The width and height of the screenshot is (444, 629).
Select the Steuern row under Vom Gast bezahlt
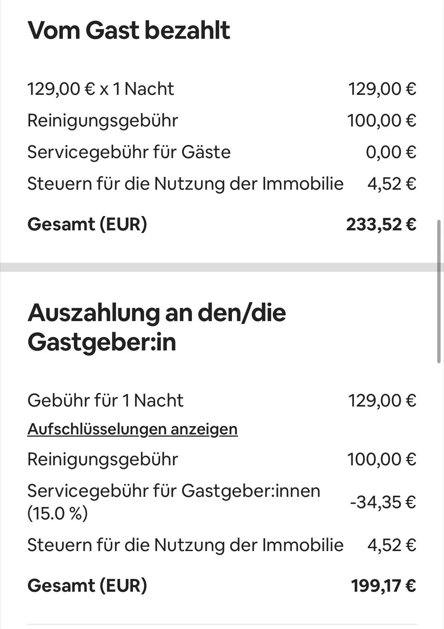(x=222, y=184)
